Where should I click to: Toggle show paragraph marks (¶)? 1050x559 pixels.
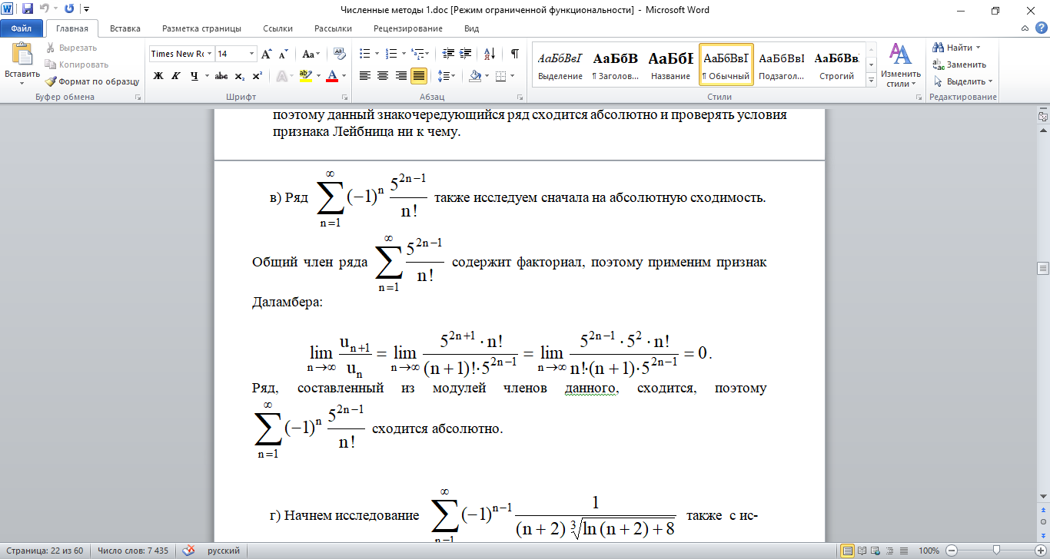[514, 54]
